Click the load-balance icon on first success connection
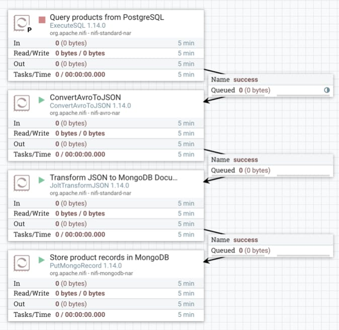 click(x=327, y=91)
